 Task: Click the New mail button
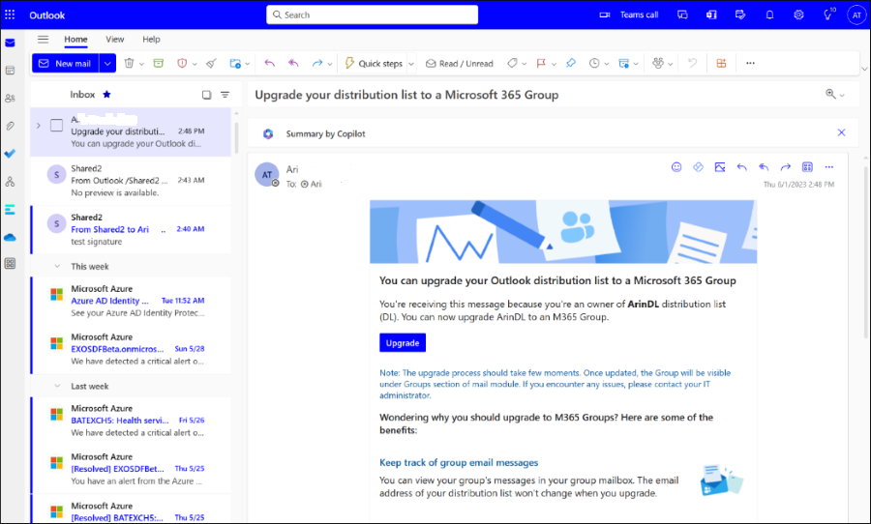point(66,63)
